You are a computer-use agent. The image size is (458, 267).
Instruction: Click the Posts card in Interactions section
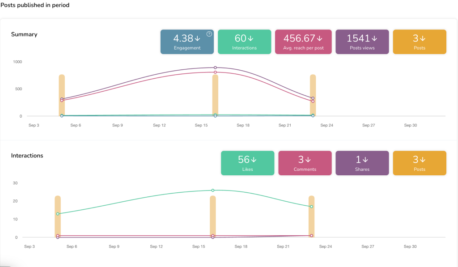pos(419,163)
